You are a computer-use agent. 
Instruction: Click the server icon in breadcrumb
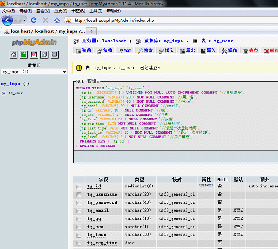pyautogui.click(x=76, y=41)
